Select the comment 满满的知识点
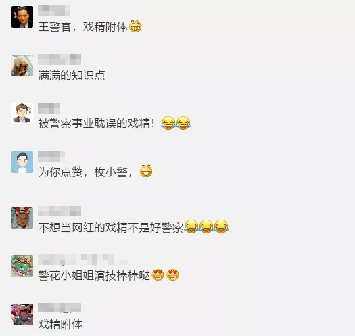 [72, 76]
